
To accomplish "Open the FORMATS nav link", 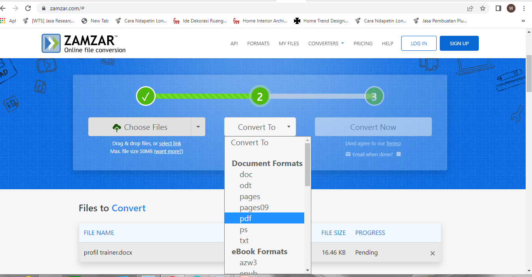I will tap(259, 43).
